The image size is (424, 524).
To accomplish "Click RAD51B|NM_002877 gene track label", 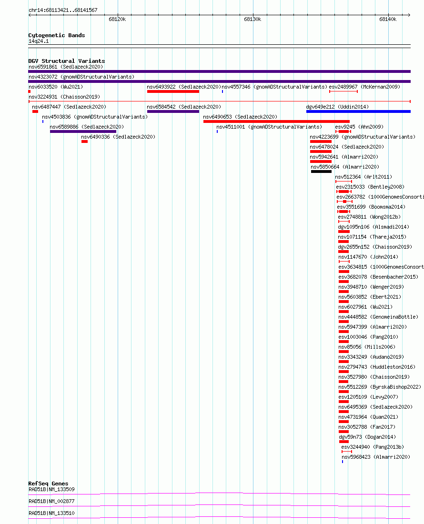I will pyautogui.click(x=52, y=502).
